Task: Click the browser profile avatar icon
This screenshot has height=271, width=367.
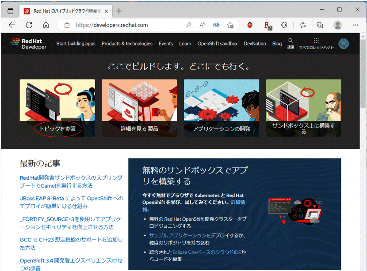Action: coord(337,25)
